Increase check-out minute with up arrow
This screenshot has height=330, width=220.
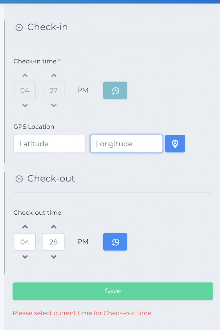click(x=54, y=227)
